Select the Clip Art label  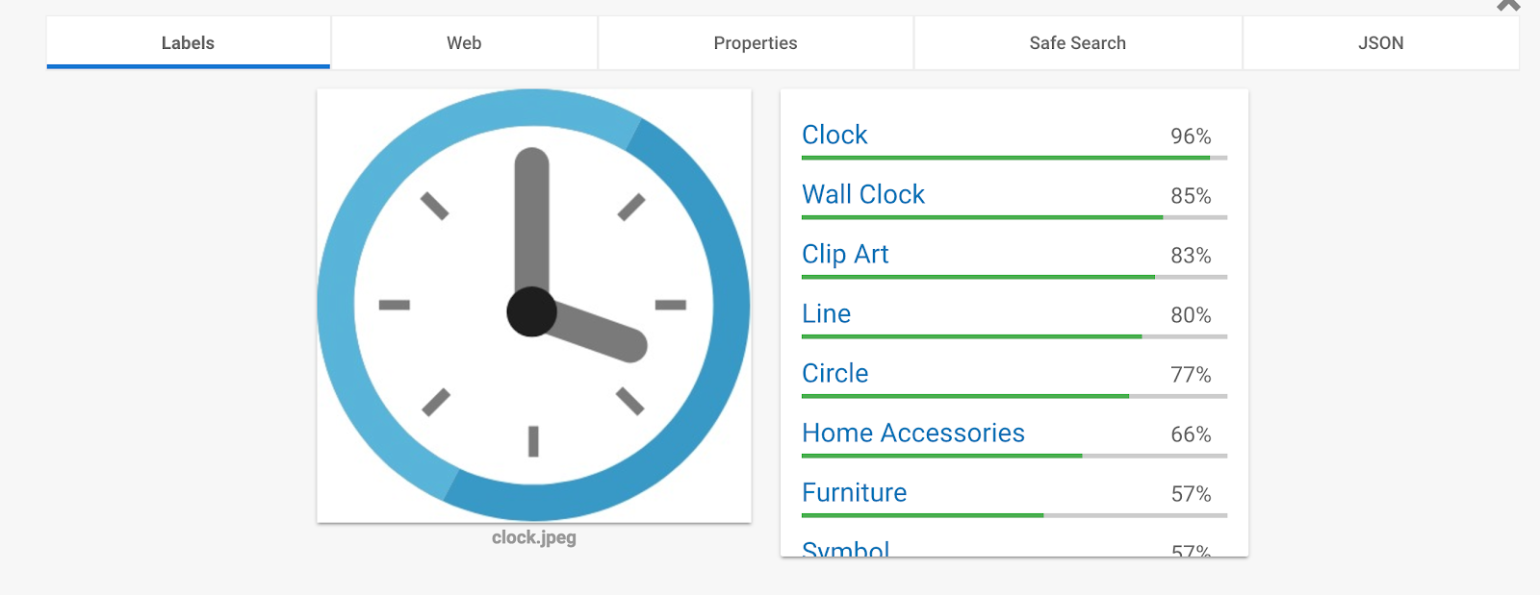click(x=845, y=254)
